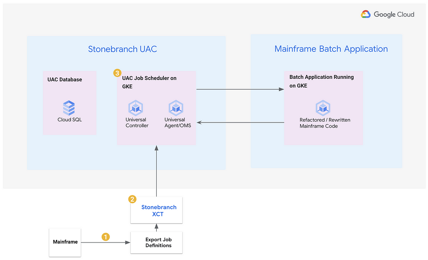Select the UAC Database label
This screenshot has width=428, height=260.
pos(65,80)
